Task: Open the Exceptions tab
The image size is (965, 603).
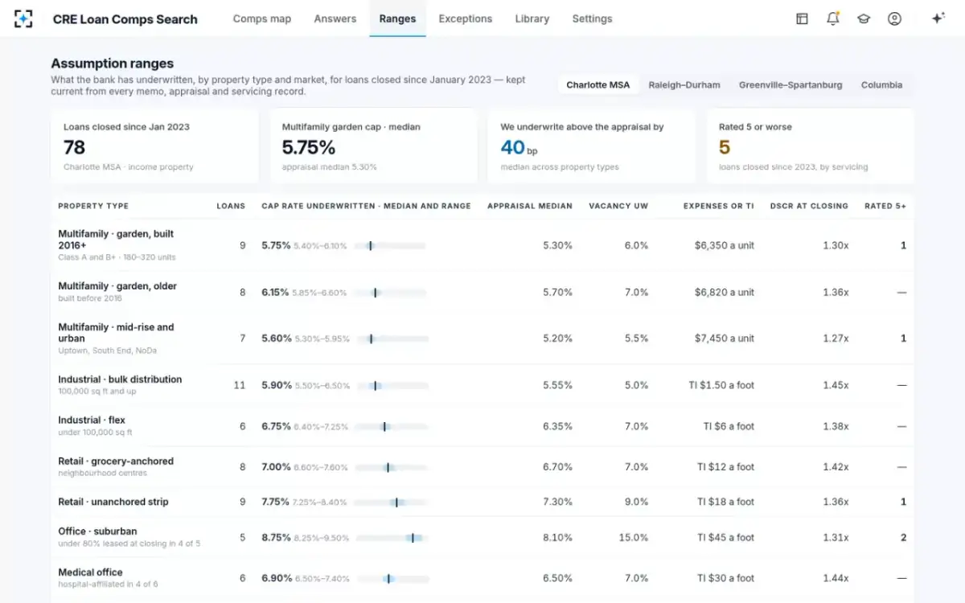Action: tap(466, 18)
